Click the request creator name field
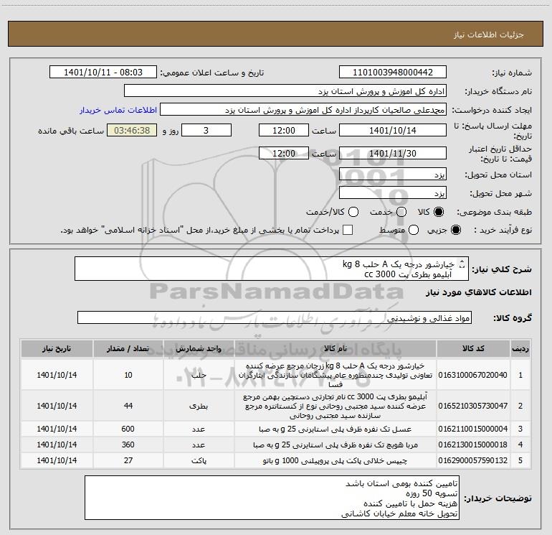The image size is (552, 535). 303,110
